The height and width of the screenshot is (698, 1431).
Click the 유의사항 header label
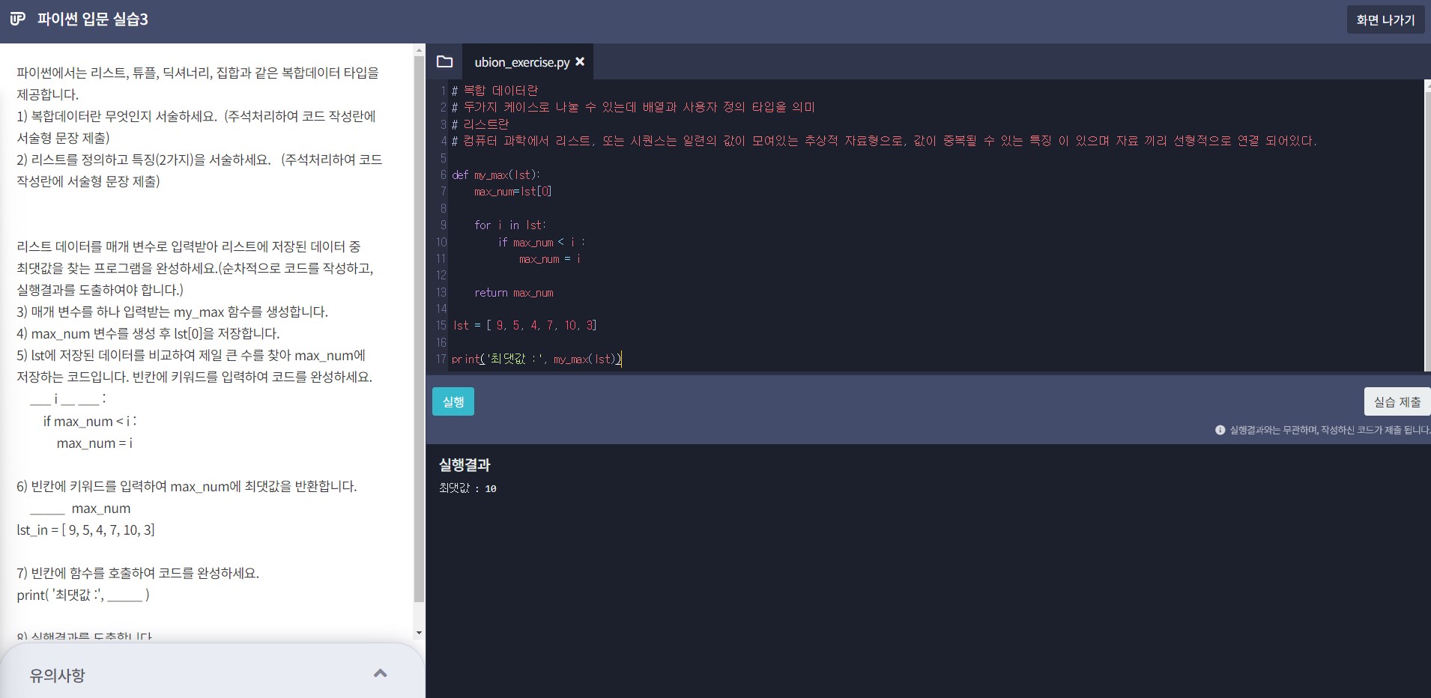58,675
